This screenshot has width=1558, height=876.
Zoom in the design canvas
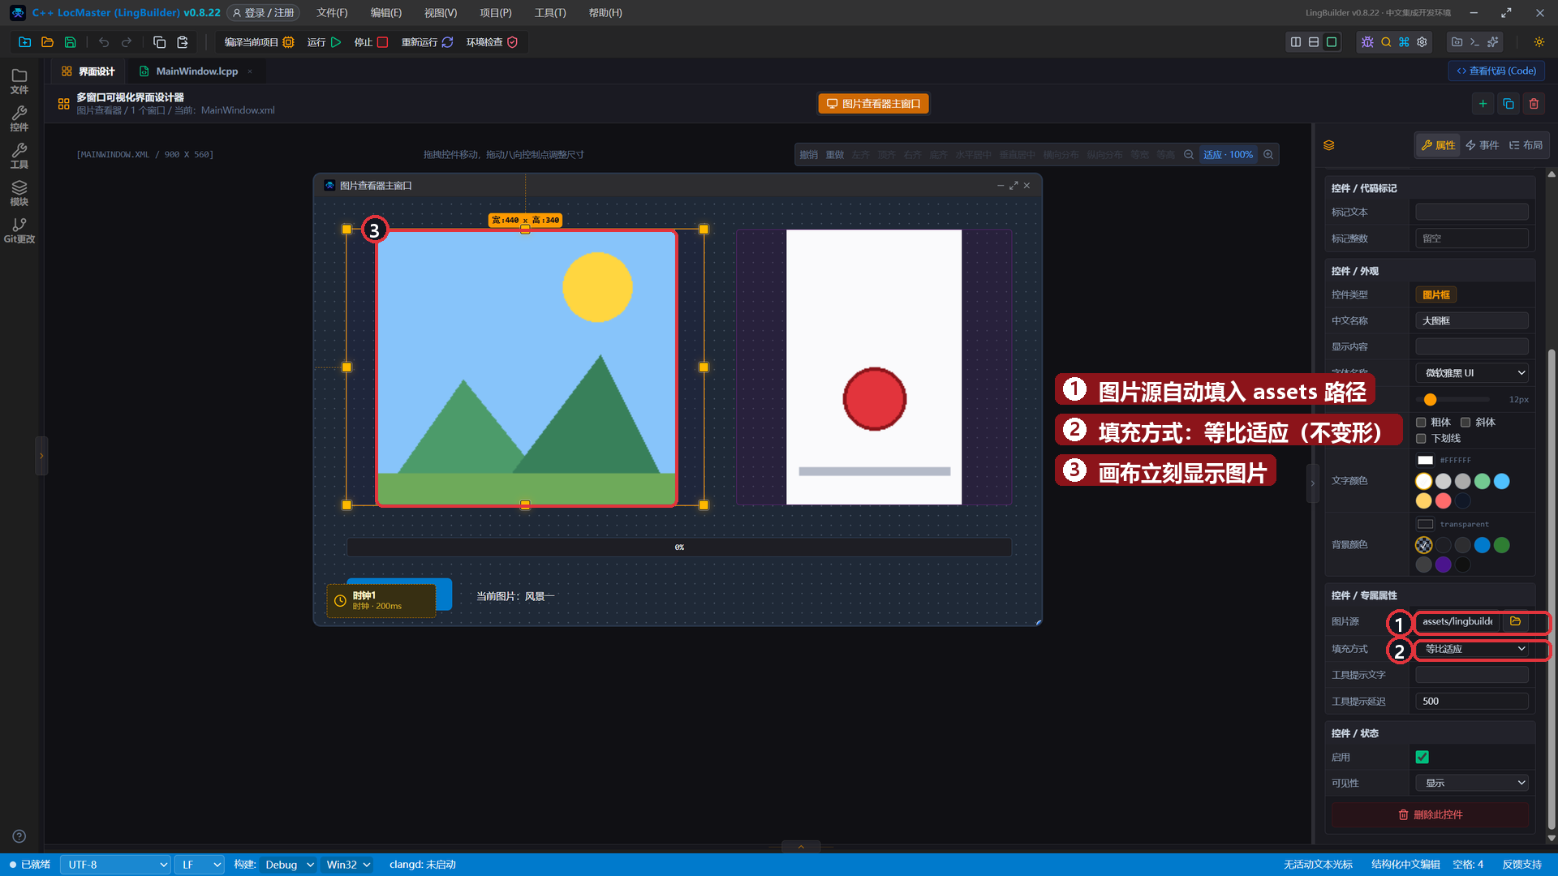click(1268, 155)
